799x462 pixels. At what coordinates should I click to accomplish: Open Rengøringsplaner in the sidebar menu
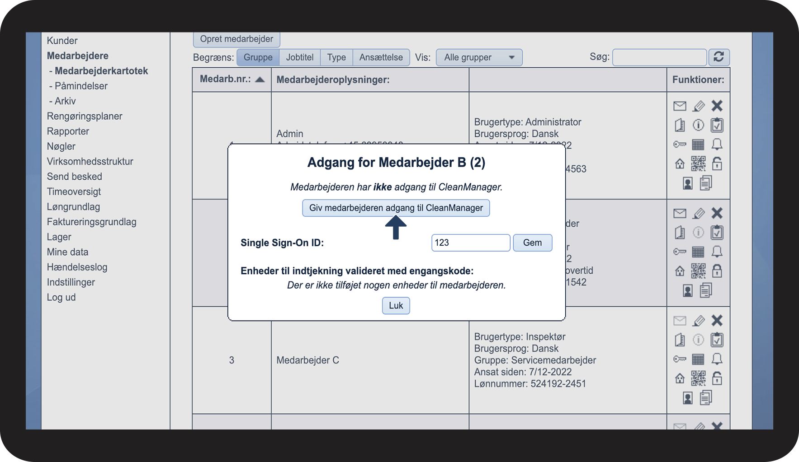pos(85,116)
